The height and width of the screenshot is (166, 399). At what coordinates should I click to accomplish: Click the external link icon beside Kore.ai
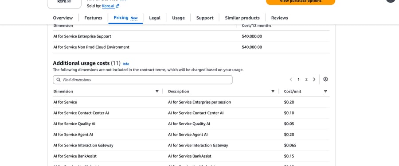click(117, 6)
